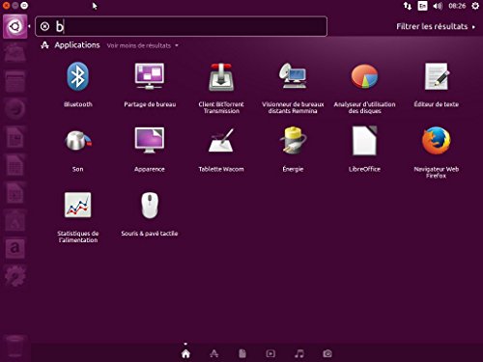Viewport: 483px width, 362px height.
Task: Open the Apparence settings
Action: coord(150,141)
